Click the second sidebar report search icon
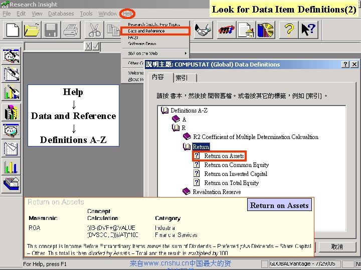This screenshot has width=361, height=270. [x=11, y=74]
